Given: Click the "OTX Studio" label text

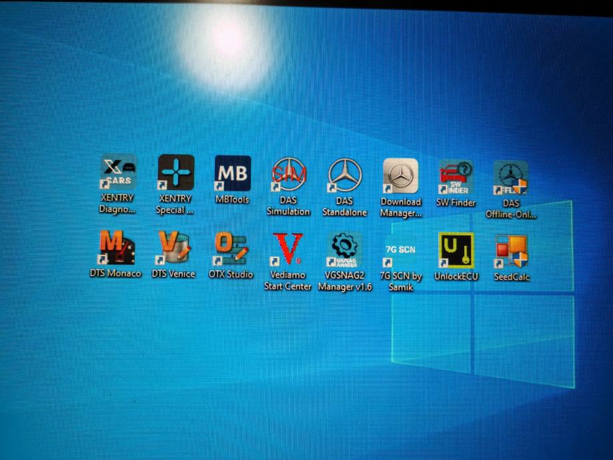Looking at the screenshot, I should coord(231,275).
